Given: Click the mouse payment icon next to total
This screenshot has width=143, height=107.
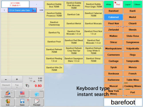Looking at the screenshot, I should (27, 86).
